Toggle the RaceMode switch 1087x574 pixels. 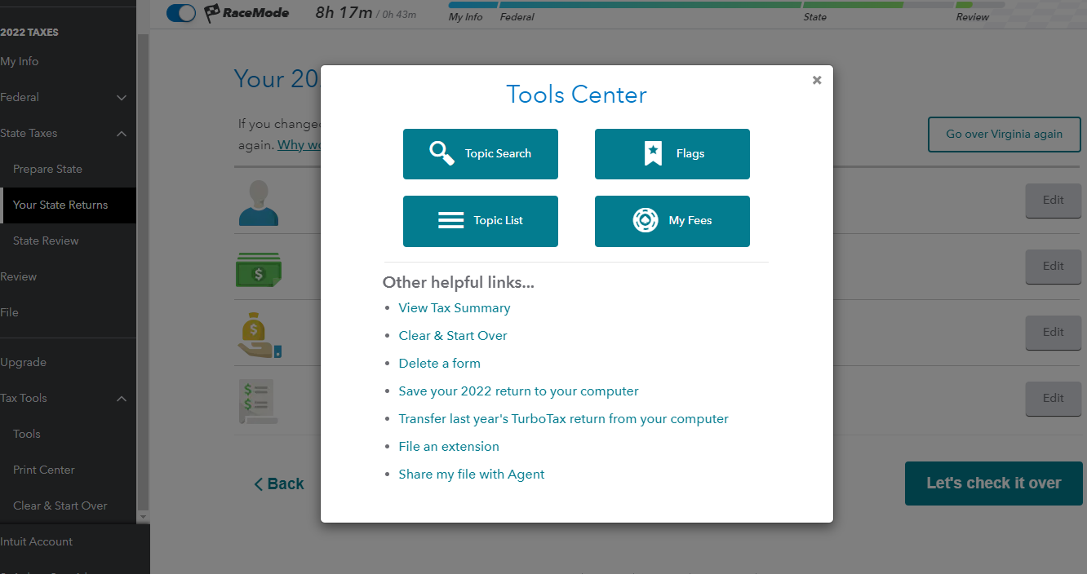click(181, 13)
